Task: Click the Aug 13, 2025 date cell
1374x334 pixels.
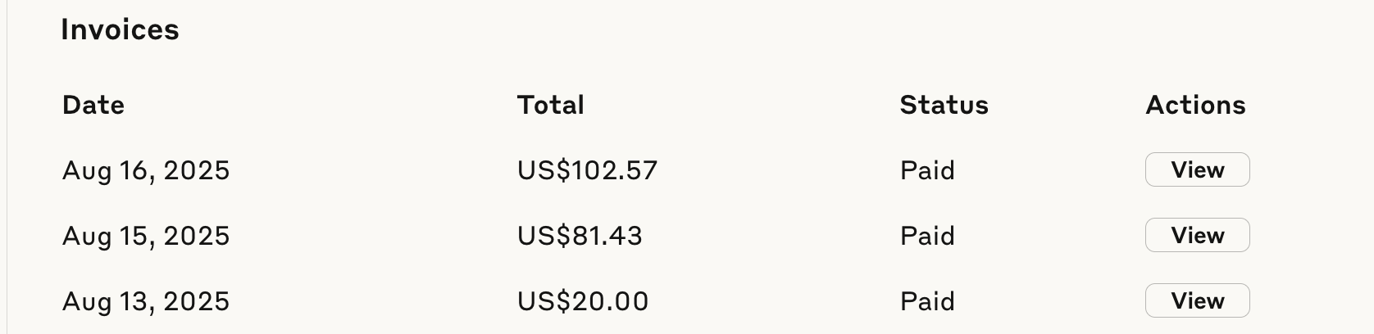Action: 146,301
